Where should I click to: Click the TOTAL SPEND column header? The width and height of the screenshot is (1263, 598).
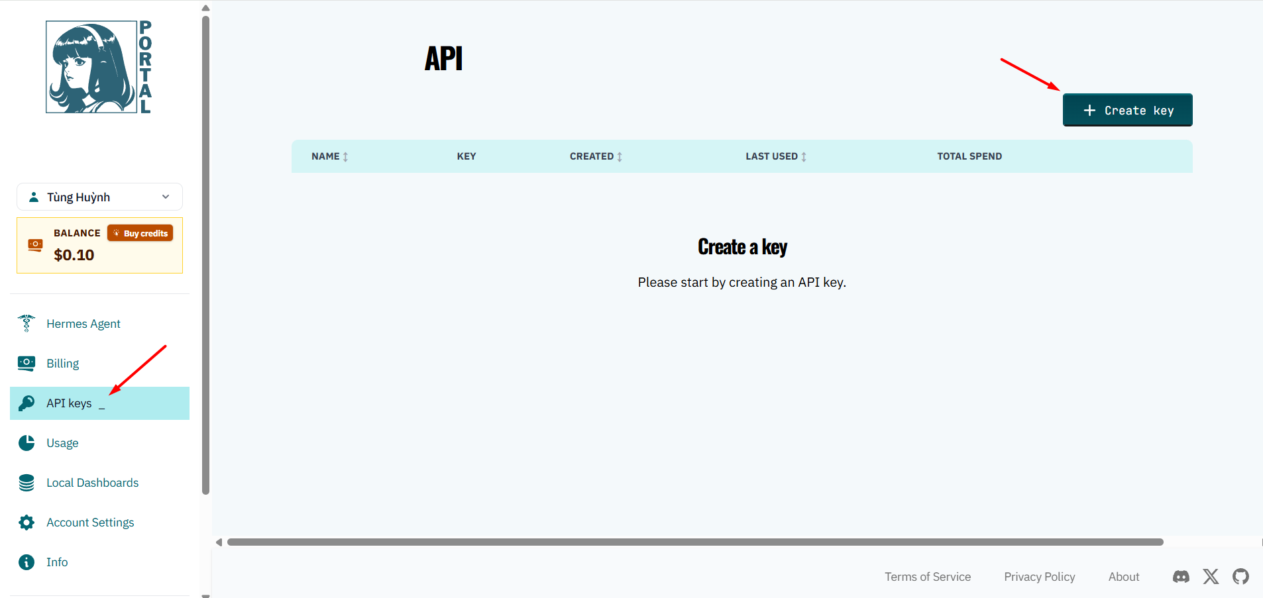969,156
